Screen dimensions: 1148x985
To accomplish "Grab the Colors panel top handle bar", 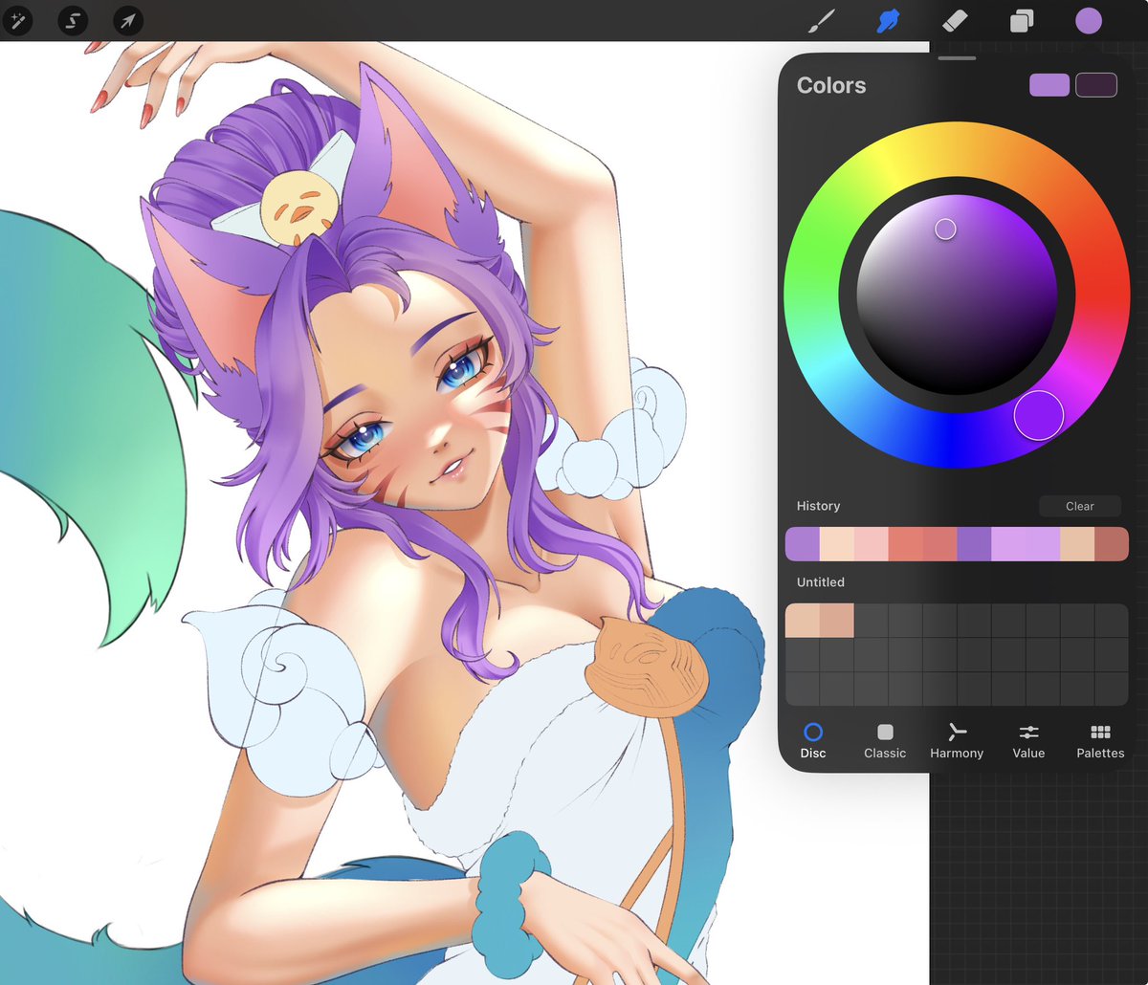I will click(x=957, y=58).
